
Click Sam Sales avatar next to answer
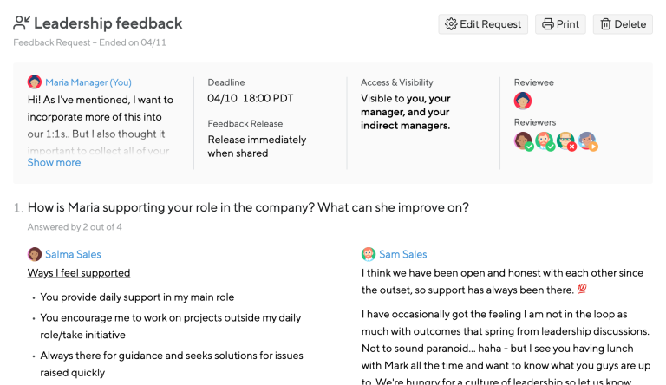[369, 254]
